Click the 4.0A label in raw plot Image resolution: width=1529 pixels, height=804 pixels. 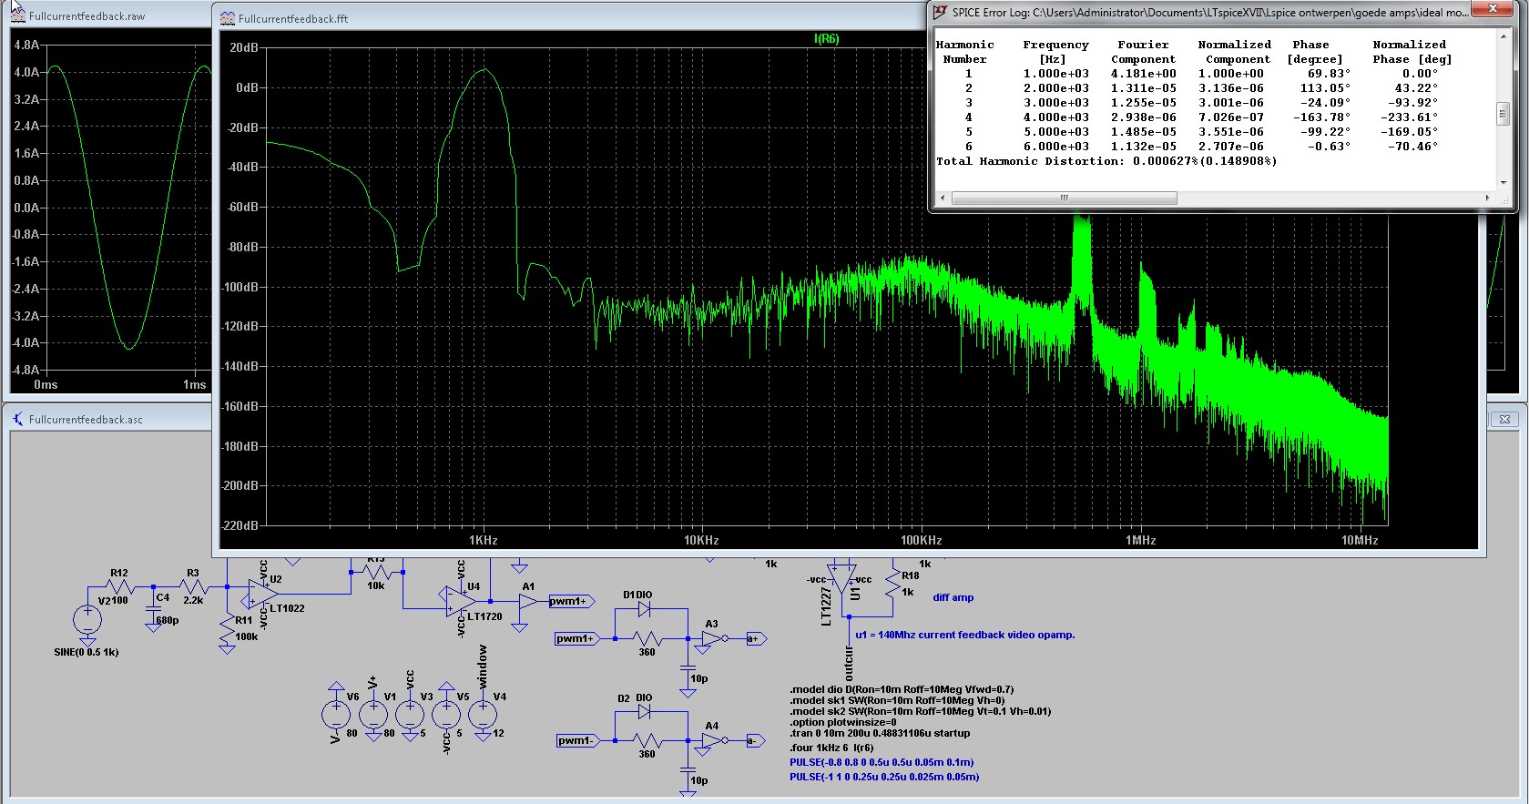[x=26, y=72]
